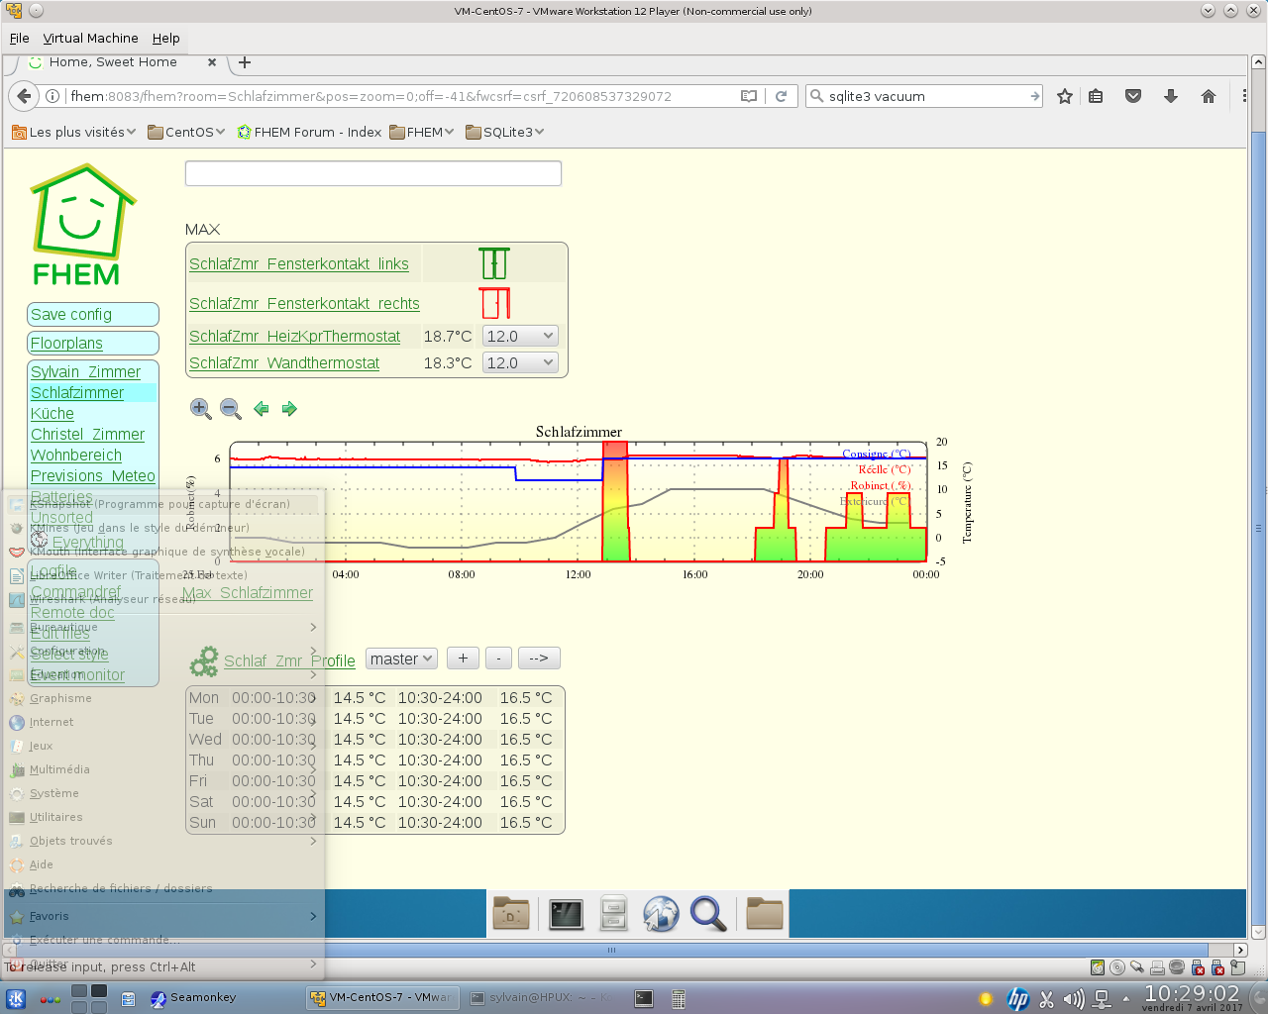
Task: Click the plus button next to master
Action: click(x=464, y=659)
